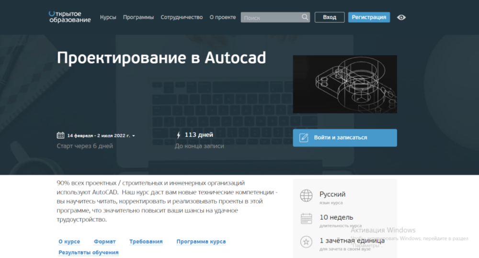Go to the Результаты обучения section link

pos(88,253)
